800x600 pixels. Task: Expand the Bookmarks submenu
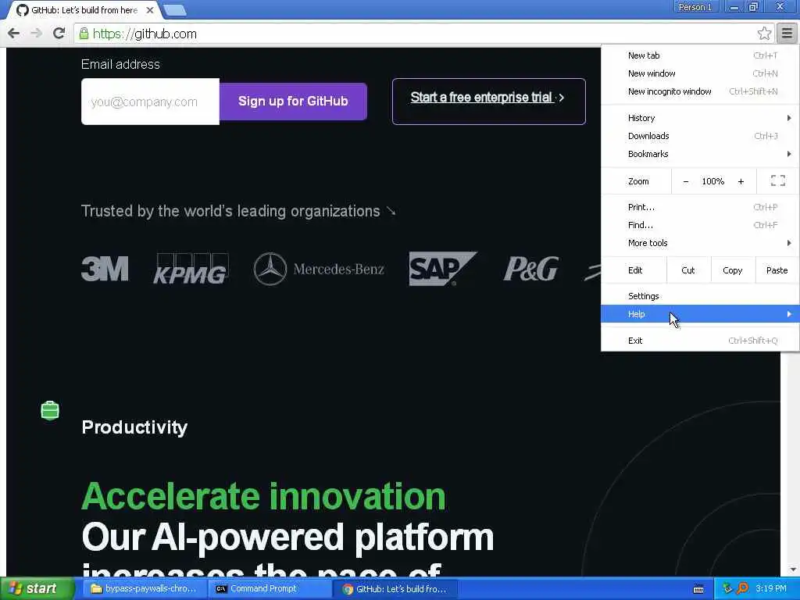(700, 154)
